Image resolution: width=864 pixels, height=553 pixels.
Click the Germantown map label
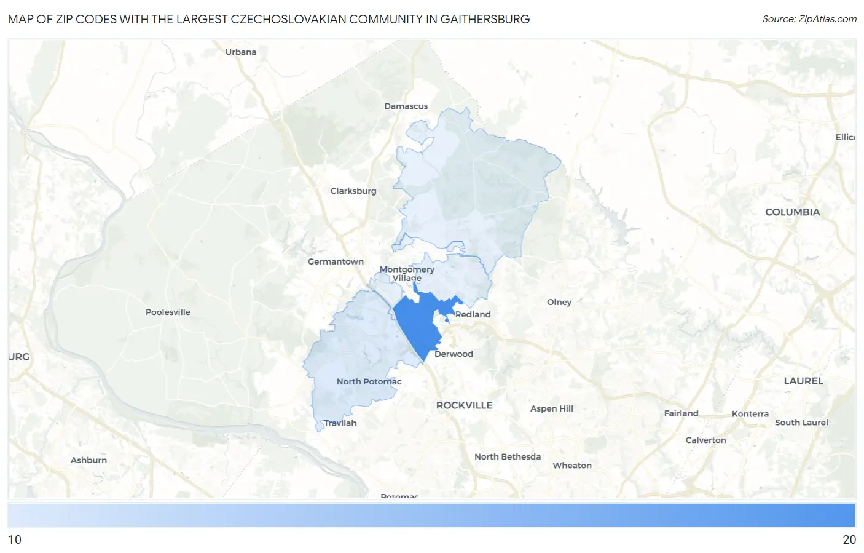point(336,261)
